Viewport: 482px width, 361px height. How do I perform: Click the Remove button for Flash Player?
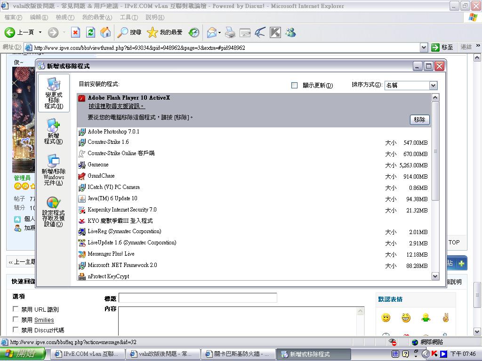coord(419,120)
